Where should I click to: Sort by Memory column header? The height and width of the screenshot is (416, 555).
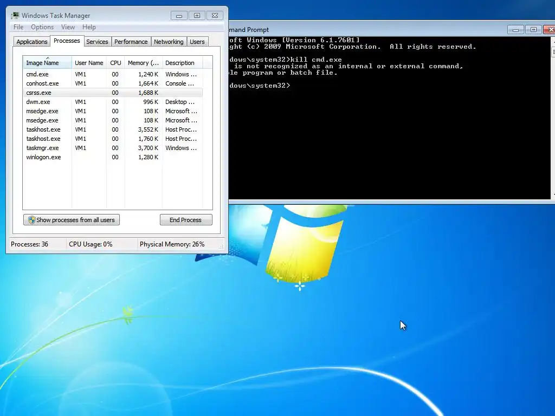pyautogui.click(x=143, y=63)
